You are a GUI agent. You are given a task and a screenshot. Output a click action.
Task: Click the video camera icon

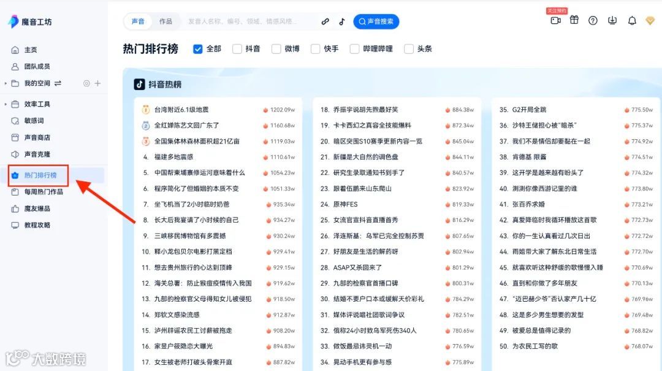point(555,20)
